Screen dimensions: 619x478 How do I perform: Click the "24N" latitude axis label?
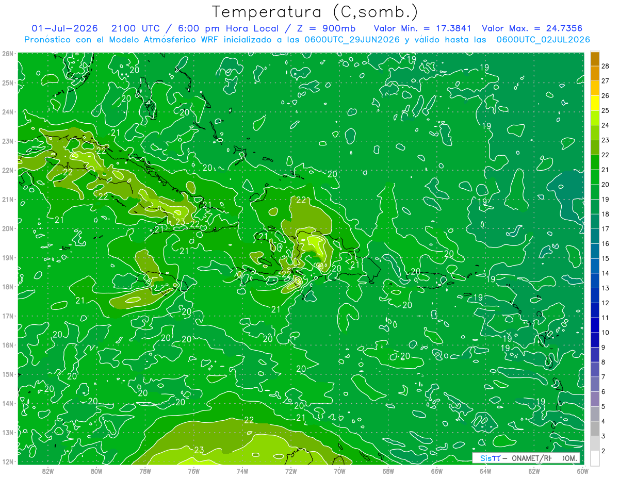[x=7, y=112]
